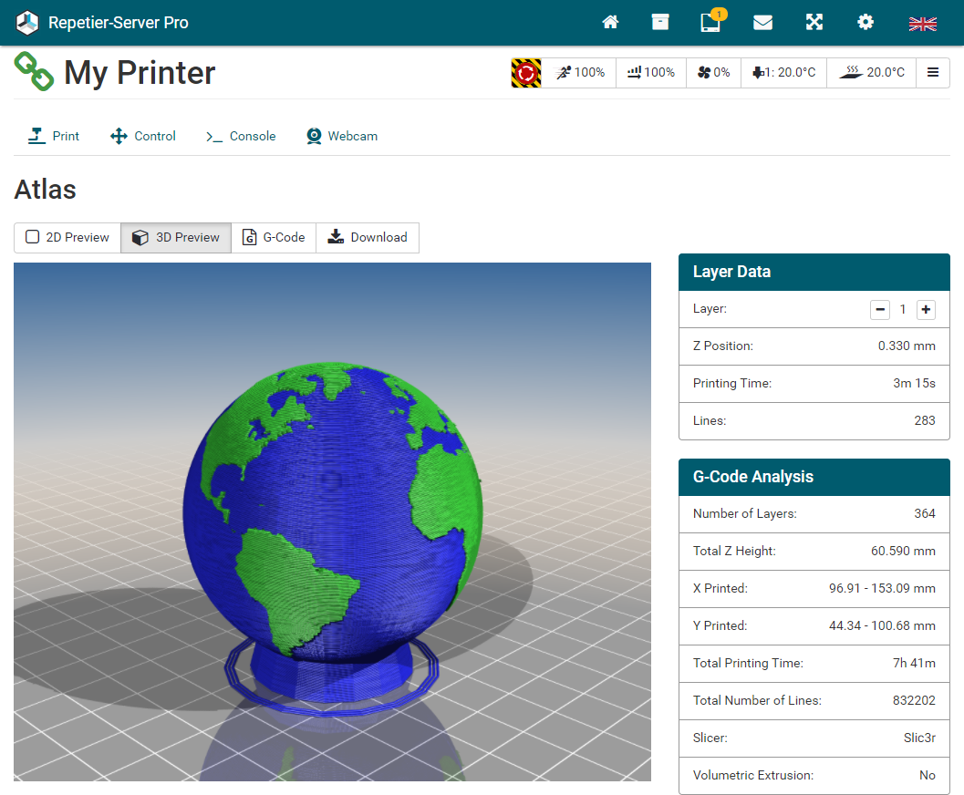Download the Atlas G-code file
The width and height of the screenshot is (964, 795).
click(x=368, y=238)
